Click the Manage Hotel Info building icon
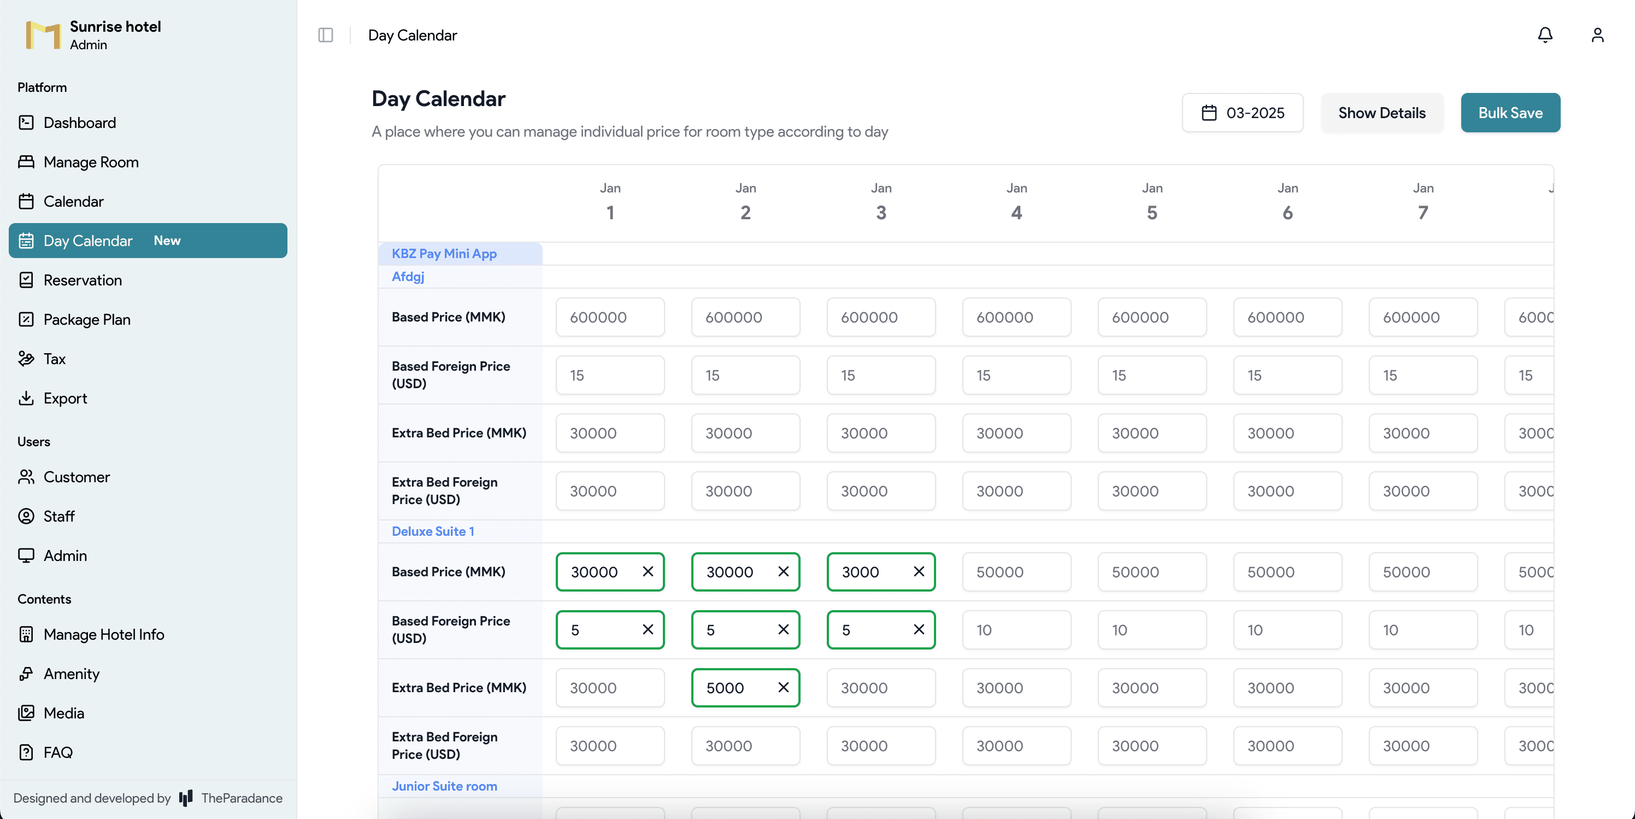 (26, 634)
